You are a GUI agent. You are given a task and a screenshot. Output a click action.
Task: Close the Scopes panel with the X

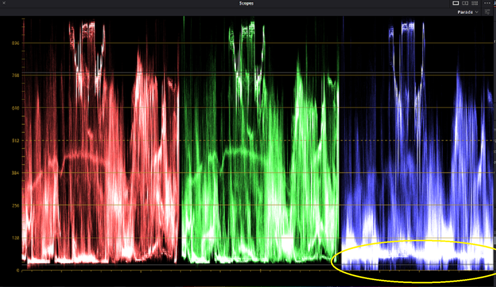(4, 3)
